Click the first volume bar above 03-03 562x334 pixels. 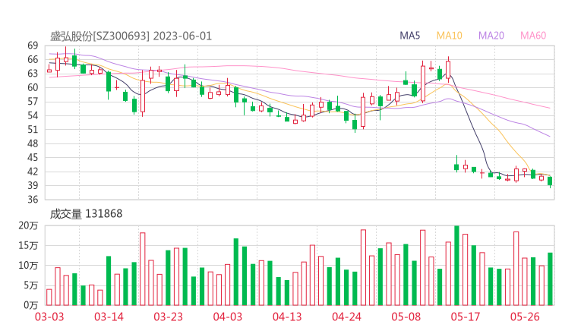[49, 297]
